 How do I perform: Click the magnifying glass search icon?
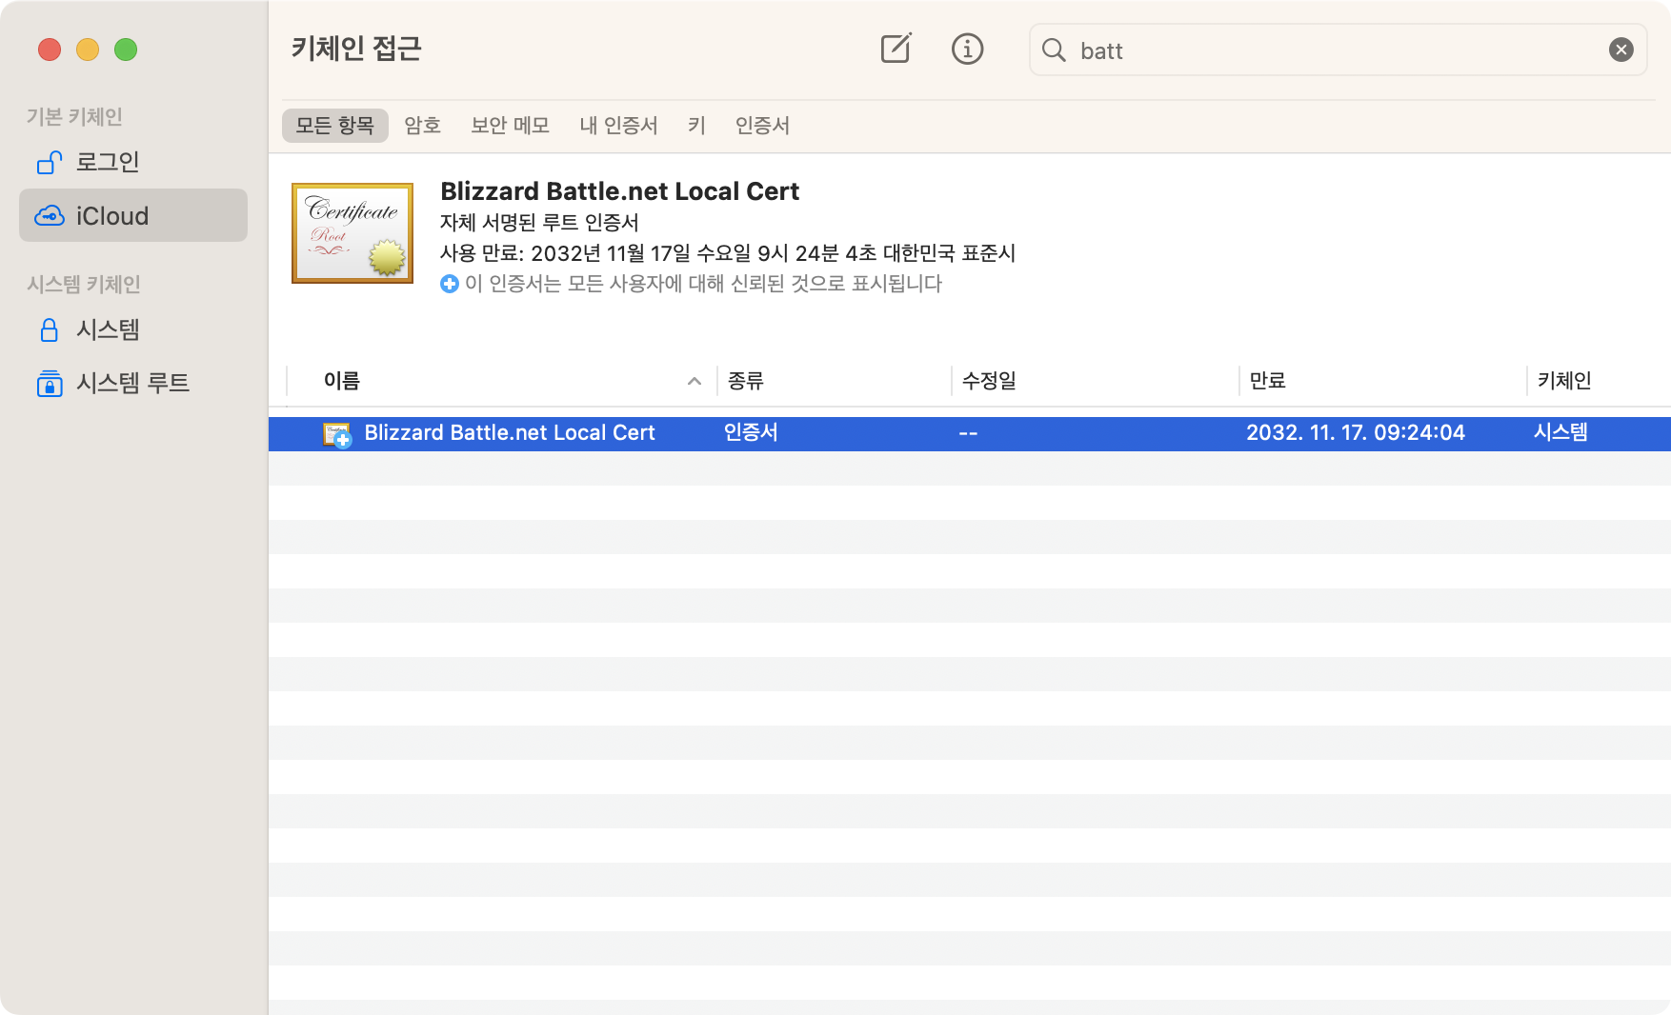pos(1054,50)
